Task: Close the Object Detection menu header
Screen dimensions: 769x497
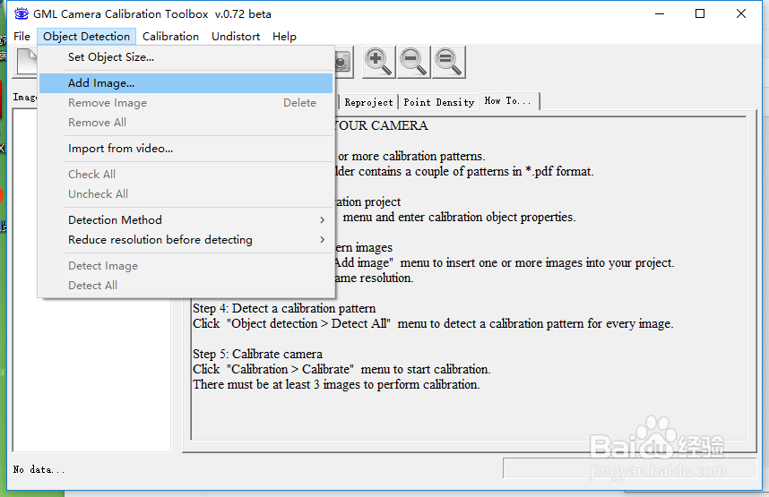Action: point(86,37)
